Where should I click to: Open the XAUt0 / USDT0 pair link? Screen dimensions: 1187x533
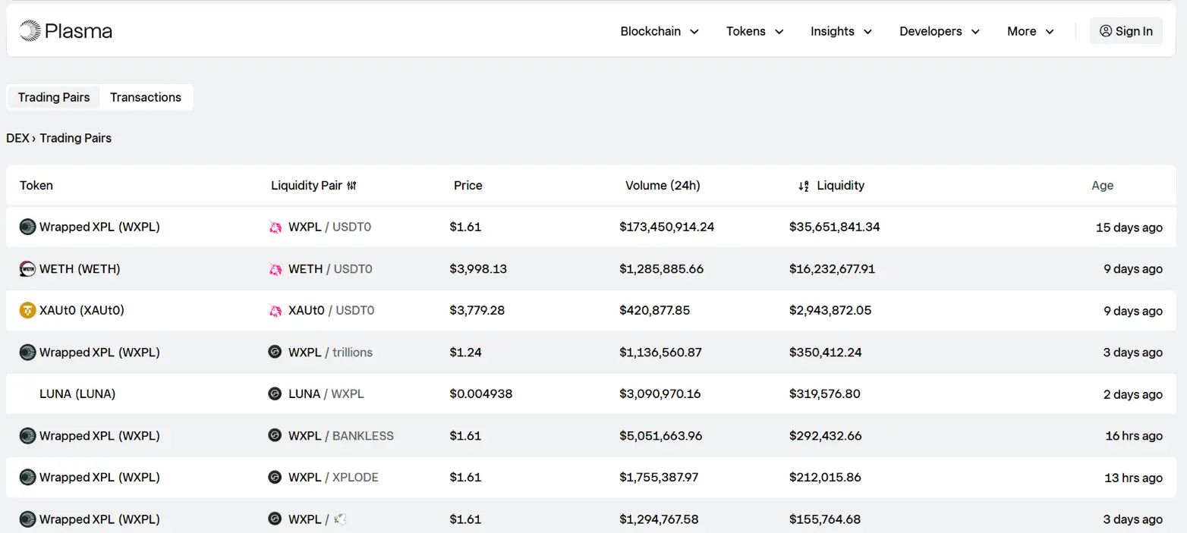click(331, 310)
